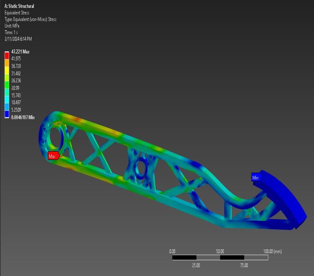The width and height of the screenshot is (314, 276).
Task: Click the '5.2509' legend value
Action: tap(16, 110)
